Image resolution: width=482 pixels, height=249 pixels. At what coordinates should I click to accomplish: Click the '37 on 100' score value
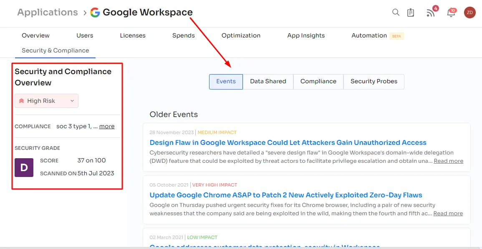[92, 160]
